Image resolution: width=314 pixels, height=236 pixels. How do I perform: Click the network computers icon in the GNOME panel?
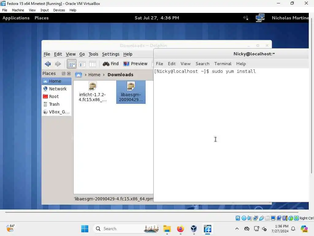coord(260,18)
